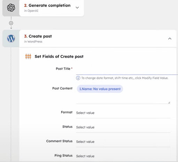Click the orange Set Fields icon
This screenshot has width=178, height=162.
coord(28,56)
